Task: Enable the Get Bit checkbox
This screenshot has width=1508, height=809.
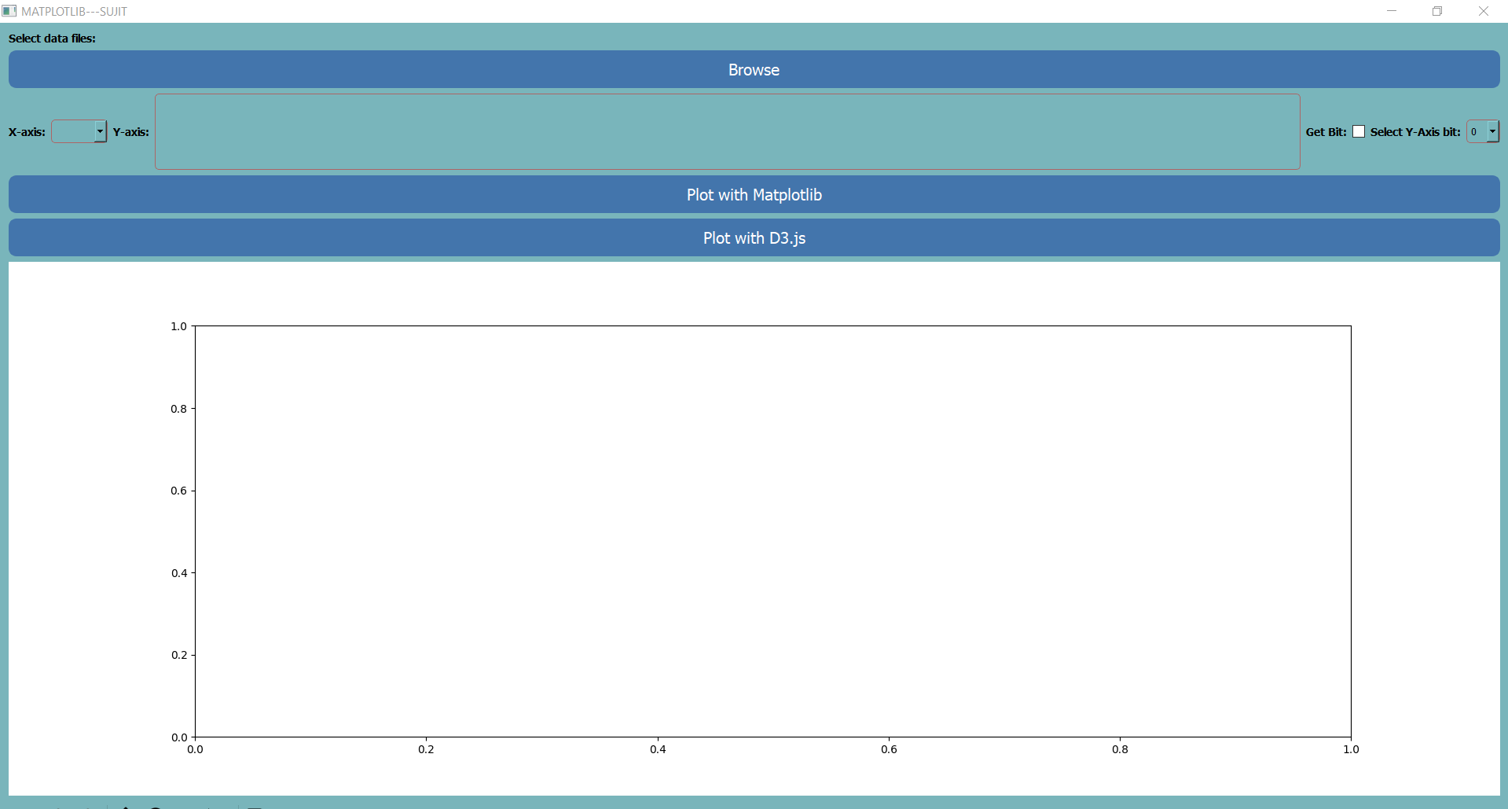Action: pos(1359,131)
